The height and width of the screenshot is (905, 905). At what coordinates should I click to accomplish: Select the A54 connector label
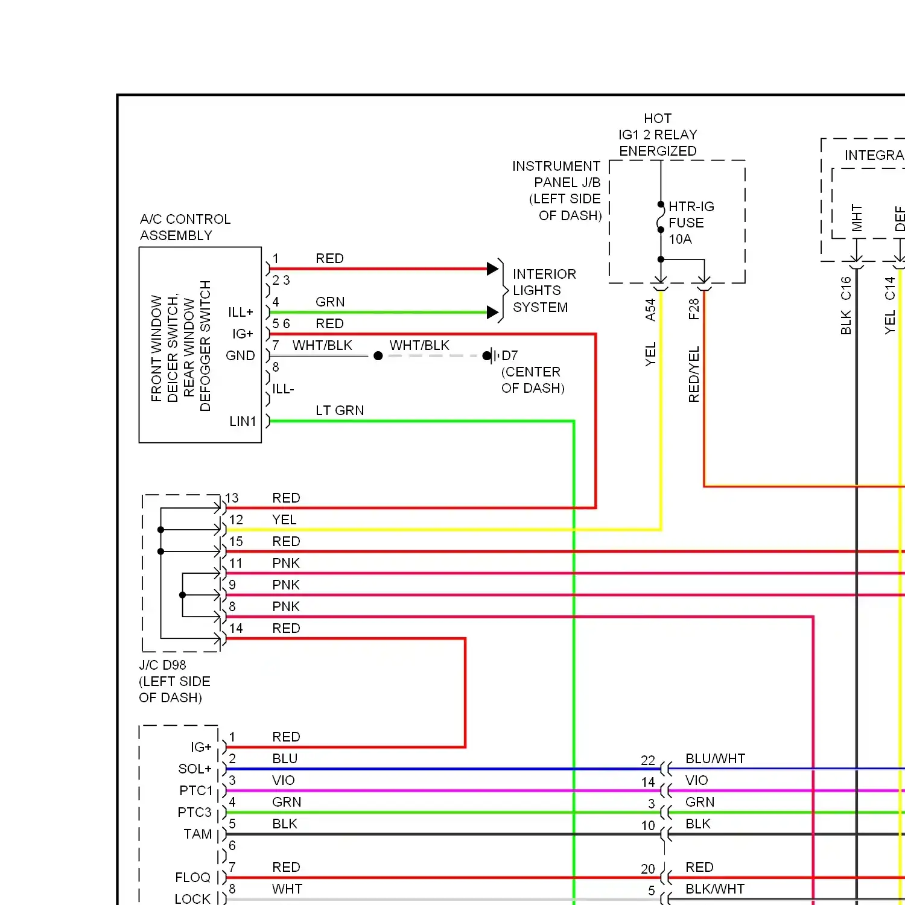650,310
